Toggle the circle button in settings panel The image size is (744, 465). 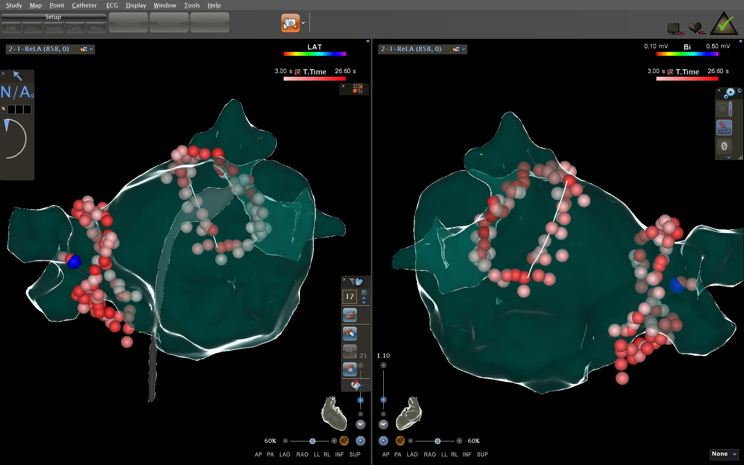(x=723, y=109)
